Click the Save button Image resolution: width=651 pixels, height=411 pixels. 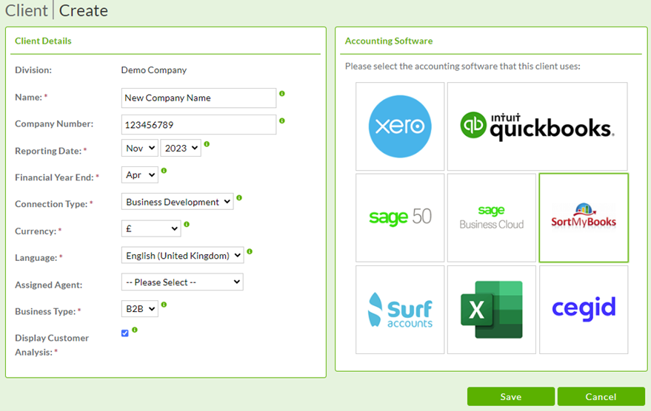coord(510,397)
